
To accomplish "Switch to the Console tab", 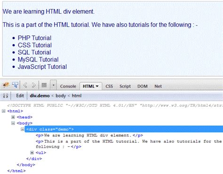I will pos(68,86).
